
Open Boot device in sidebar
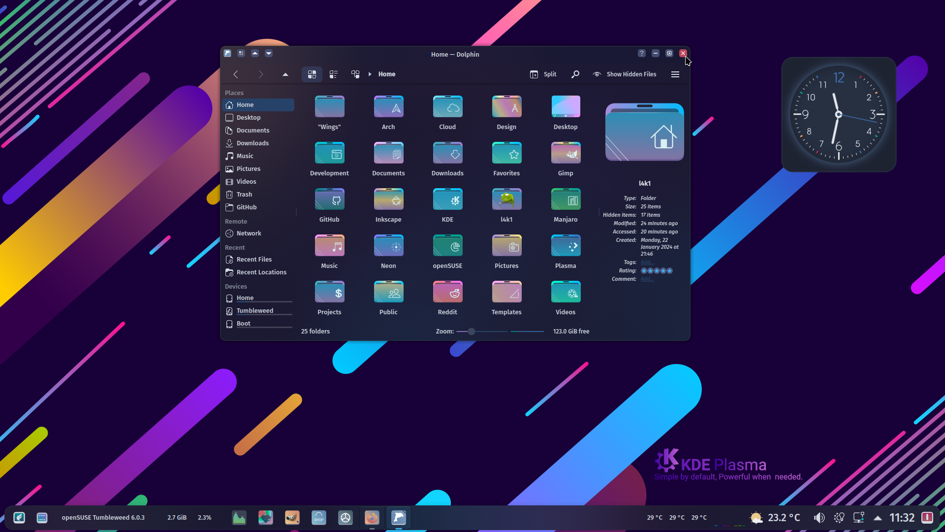tap(258, 324)
